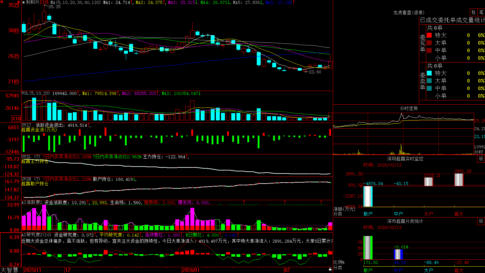Click the 已成交委托单成交量统计 header

click(x=452, y=20)
